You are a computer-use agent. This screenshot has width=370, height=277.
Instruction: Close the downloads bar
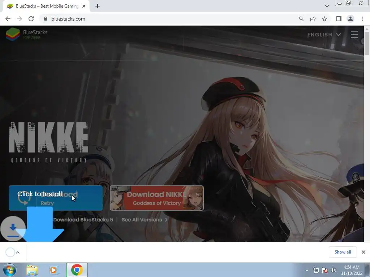click(363, 252)
